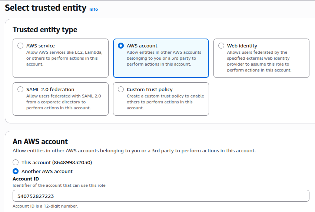Select the SAML 2.0 federation radio button
Screen dimensions: 315x212
(x=20, y=89)
